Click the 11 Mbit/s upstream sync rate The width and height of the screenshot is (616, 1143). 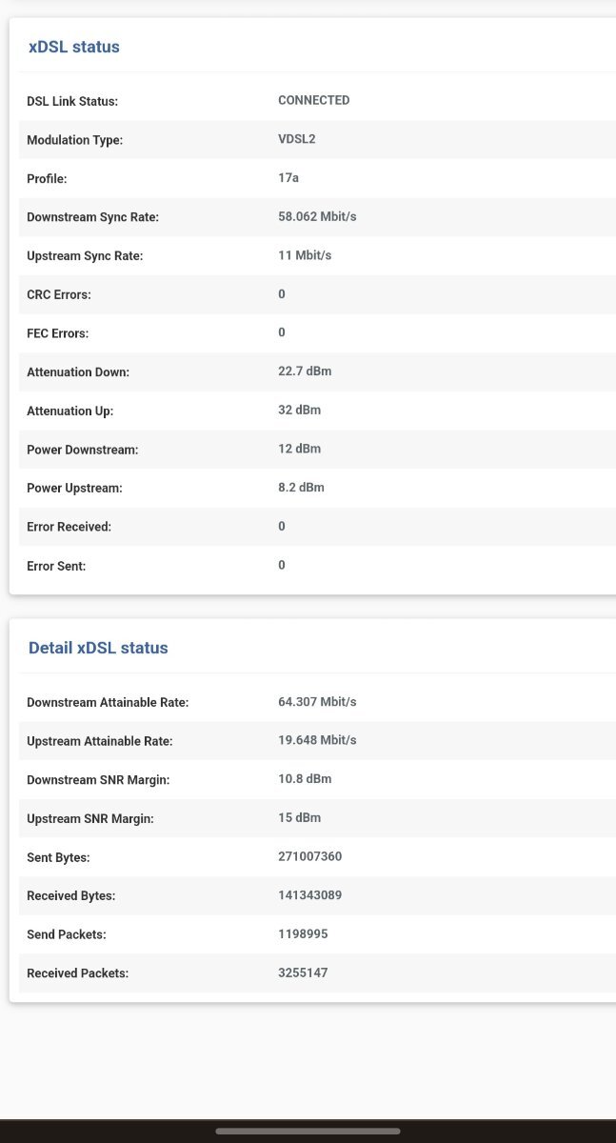click(x=305, y=255)
